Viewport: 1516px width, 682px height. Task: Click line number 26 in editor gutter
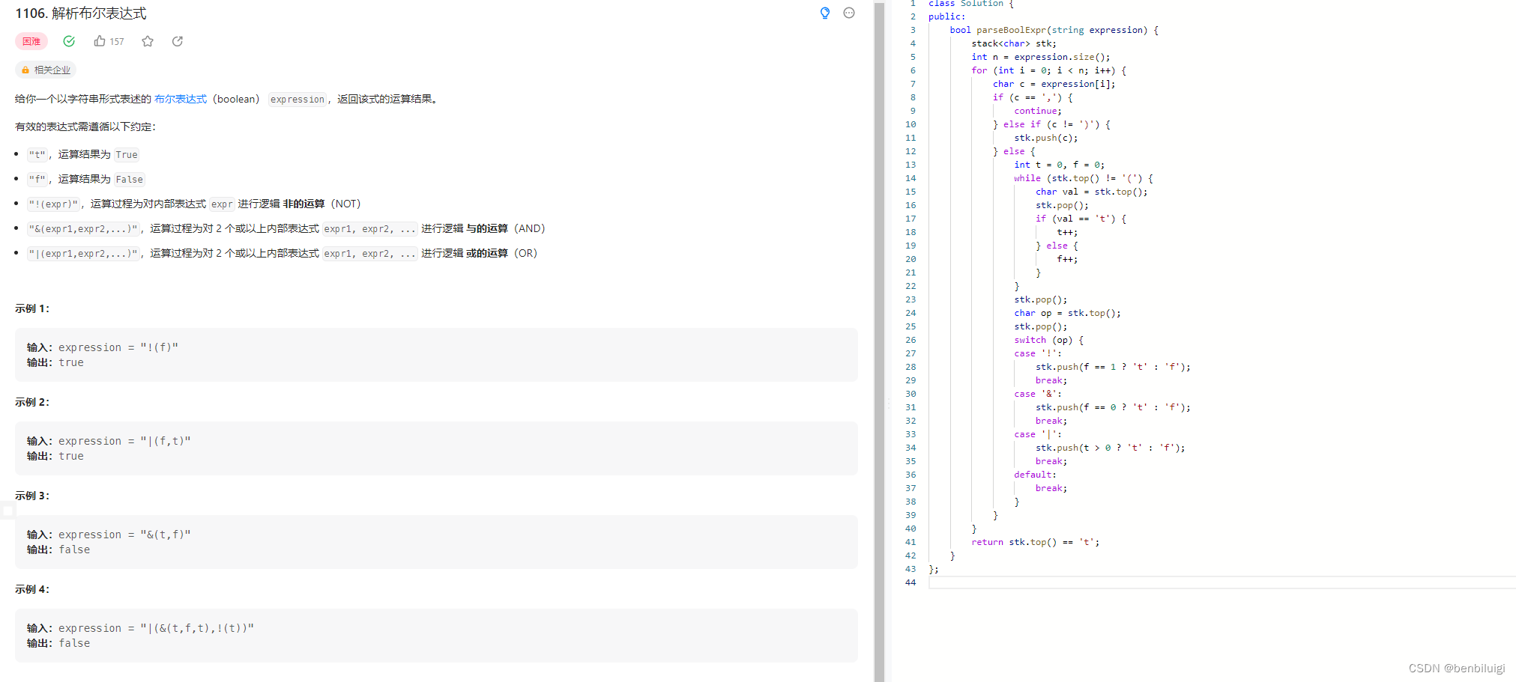coord(910,340)
